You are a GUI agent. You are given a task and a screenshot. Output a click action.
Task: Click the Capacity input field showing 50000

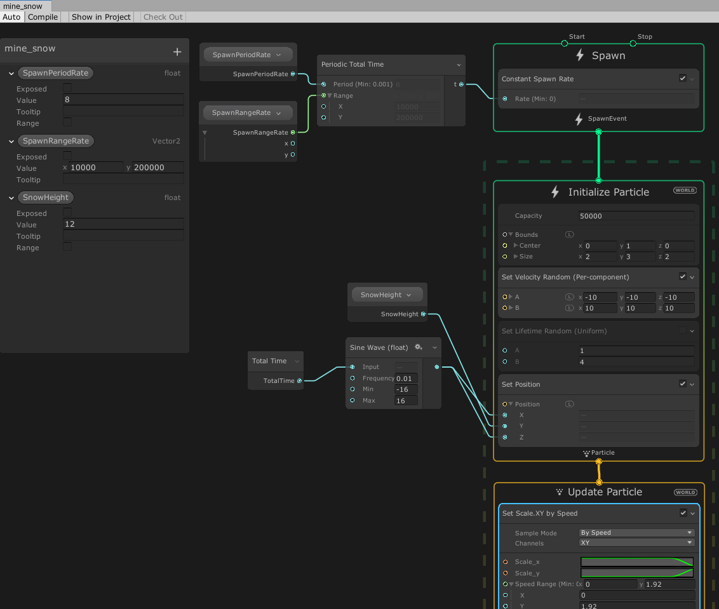tap(636, 216)
